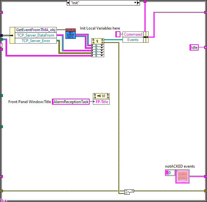Select the GetEventFromTMA_obj unbundle element
The height and width of the screenshot is (202, 207).
(x=36, y=30)
